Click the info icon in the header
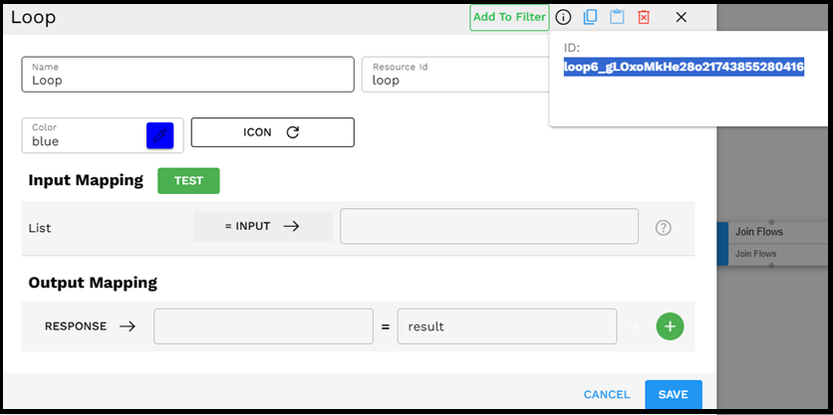Image resolution: width=833 pixels, height=415 pixels. (x=564, y=17)
